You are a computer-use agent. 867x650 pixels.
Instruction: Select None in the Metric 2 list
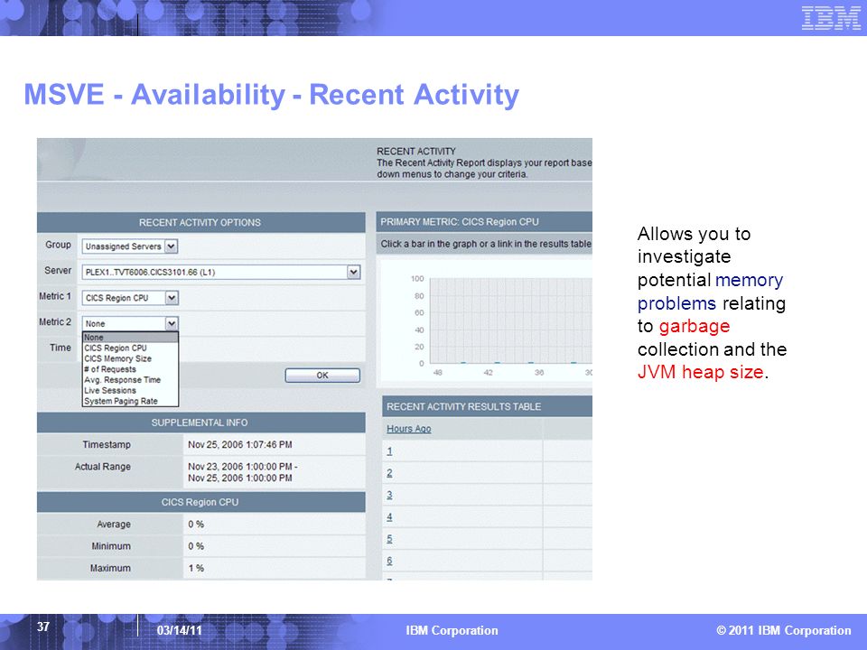click(x=130, y=337)
